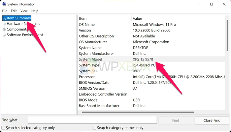231x132 pixels.
Task: Click the value 10.0.22000 Build 22000
Action: (151, 30)
